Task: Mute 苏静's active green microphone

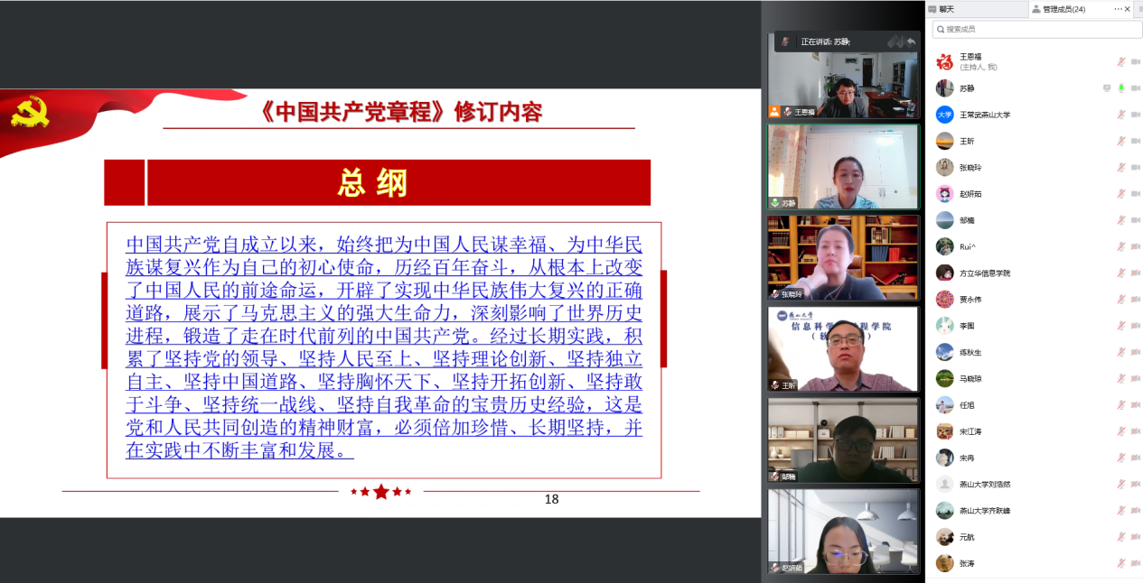Action: (1121, 88)
